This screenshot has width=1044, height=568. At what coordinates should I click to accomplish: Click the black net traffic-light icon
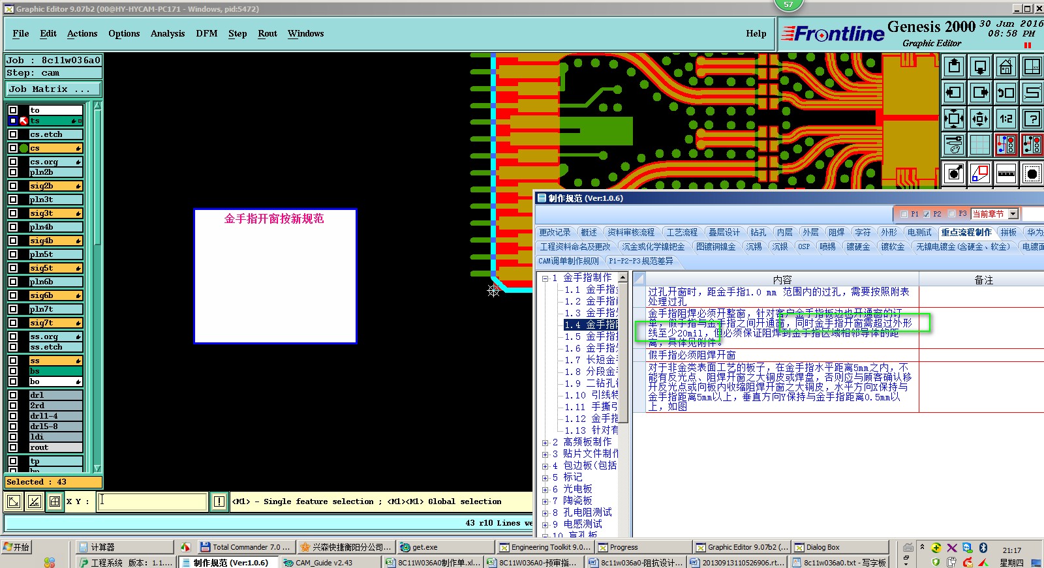pyautogui.click(x=1032, y=145)
